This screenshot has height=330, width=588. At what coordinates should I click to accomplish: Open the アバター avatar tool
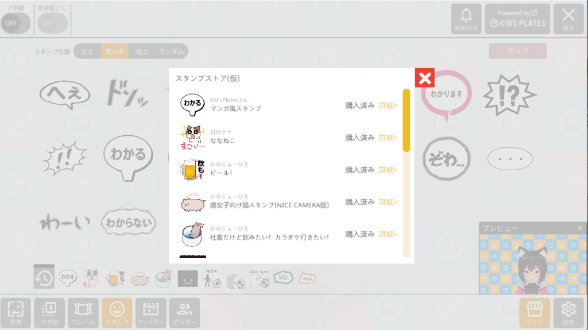tap(184, 313)
